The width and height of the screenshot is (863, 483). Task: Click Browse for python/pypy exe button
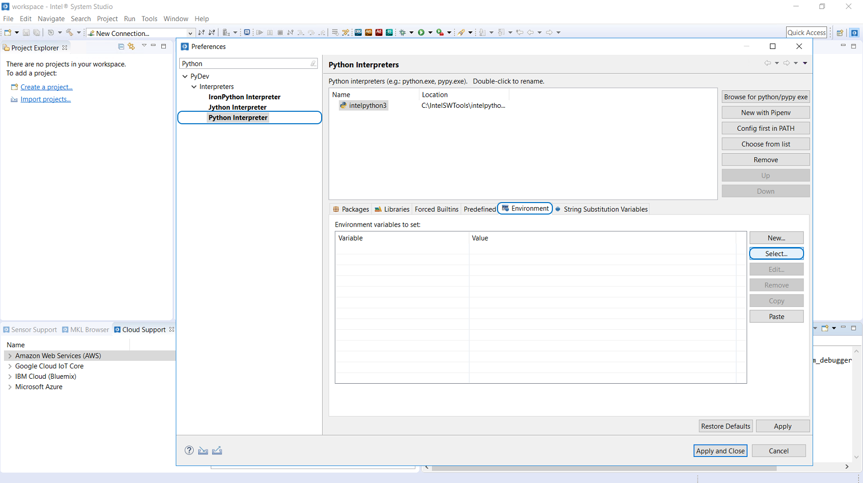click(766, 97)
